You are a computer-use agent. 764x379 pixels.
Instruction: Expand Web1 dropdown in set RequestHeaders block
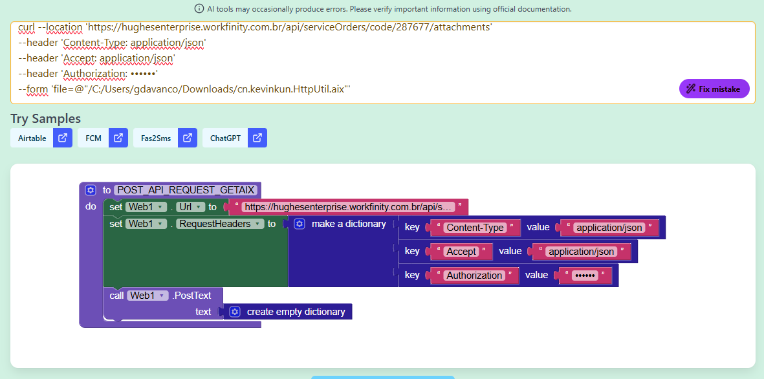161,224
